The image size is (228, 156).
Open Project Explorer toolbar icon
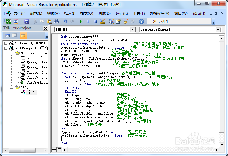[111, 22]
